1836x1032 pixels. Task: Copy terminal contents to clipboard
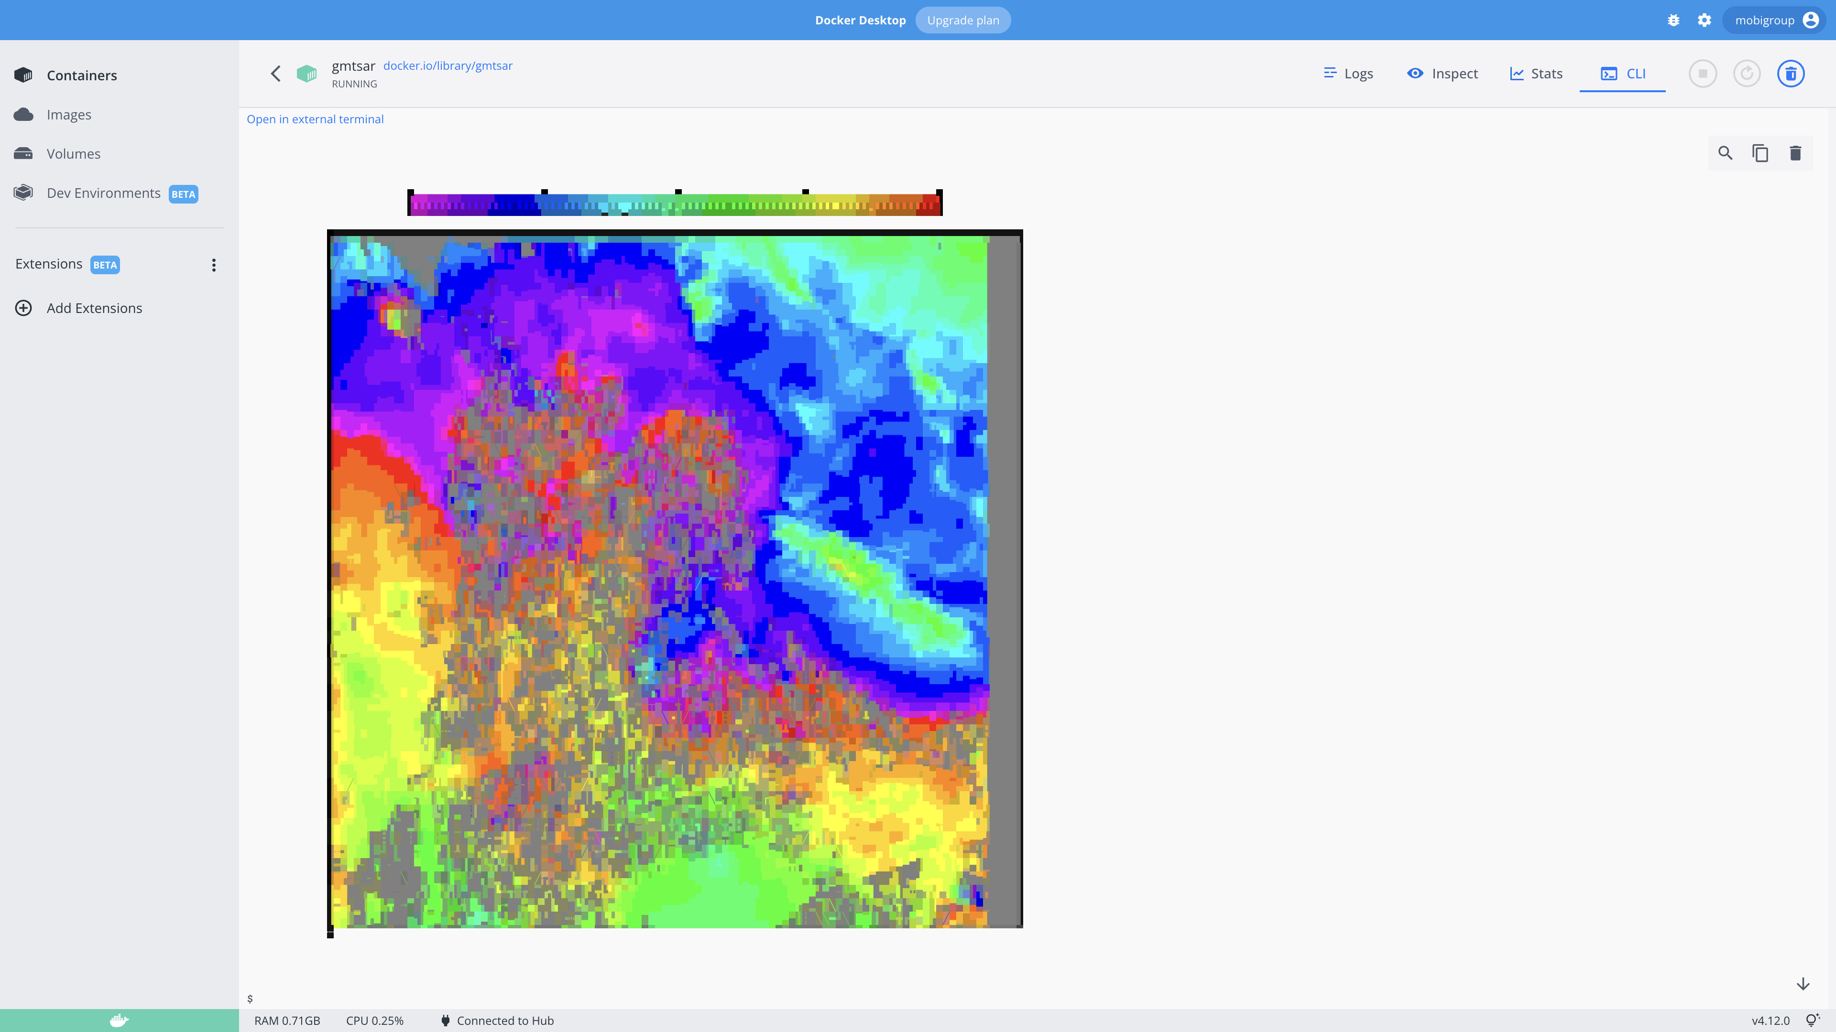pos(1759,153)
